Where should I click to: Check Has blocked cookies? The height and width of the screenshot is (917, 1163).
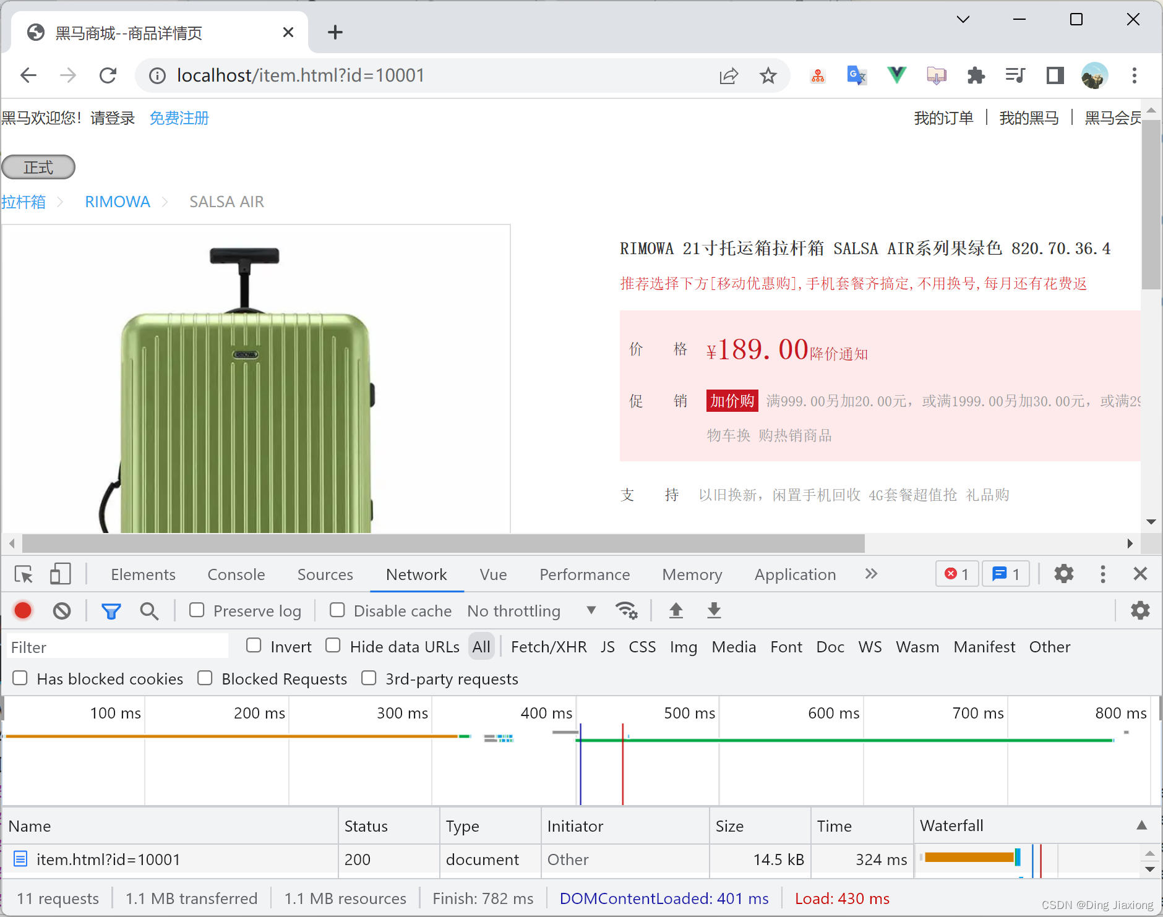[20, 678]
